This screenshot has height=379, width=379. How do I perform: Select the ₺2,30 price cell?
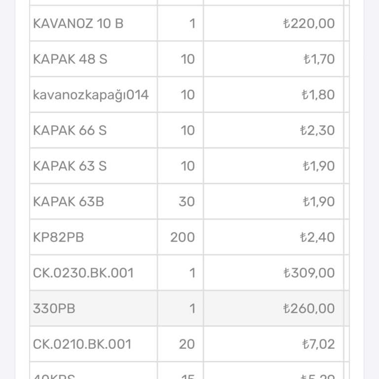click(x=273, y=130)
